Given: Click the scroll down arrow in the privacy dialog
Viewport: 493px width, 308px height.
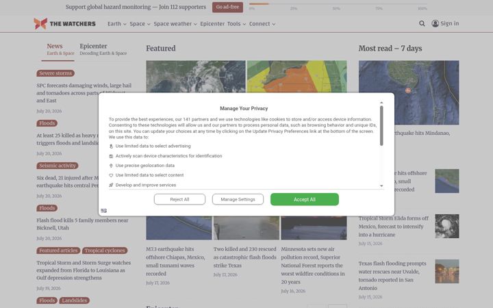Looking at the screenshot, I should click(381, 185).
